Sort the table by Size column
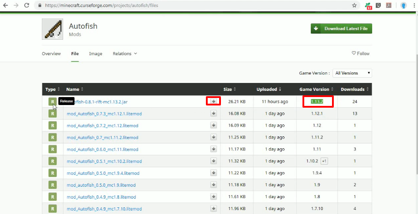The height and width of the screenshot is (214, 418). [x=230, y=90]
